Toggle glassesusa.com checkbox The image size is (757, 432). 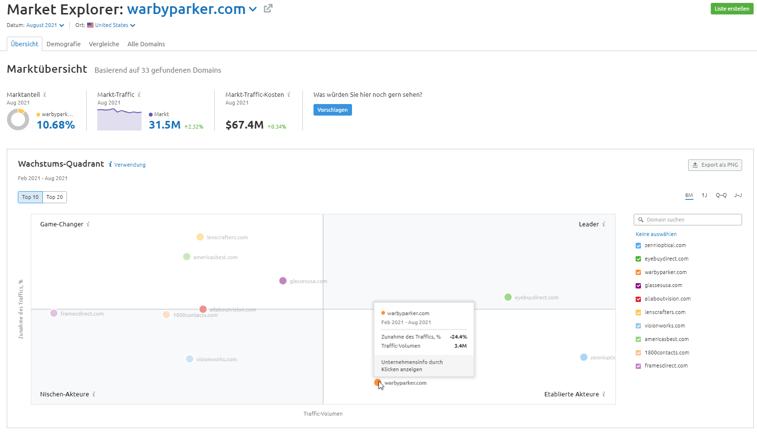tap(639, 286)
